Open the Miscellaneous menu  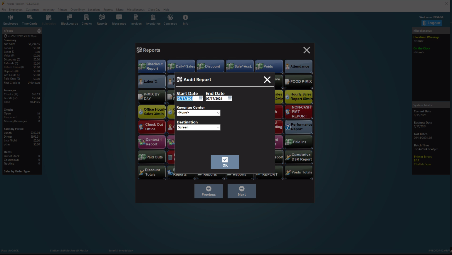coord(136,10)
